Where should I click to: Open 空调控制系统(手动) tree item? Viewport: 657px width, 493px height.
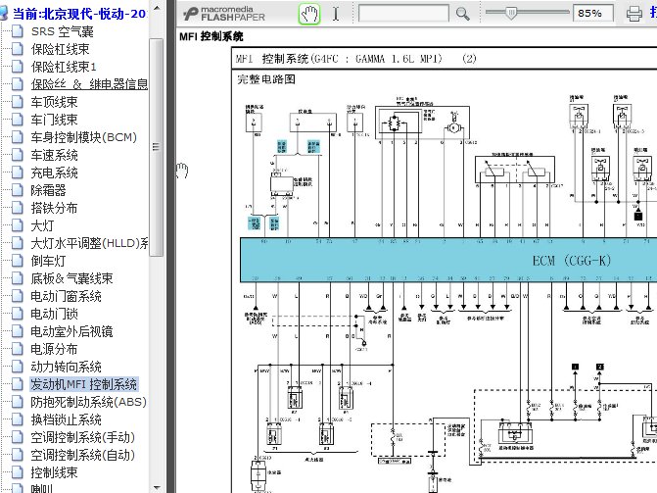pos(83,437)
